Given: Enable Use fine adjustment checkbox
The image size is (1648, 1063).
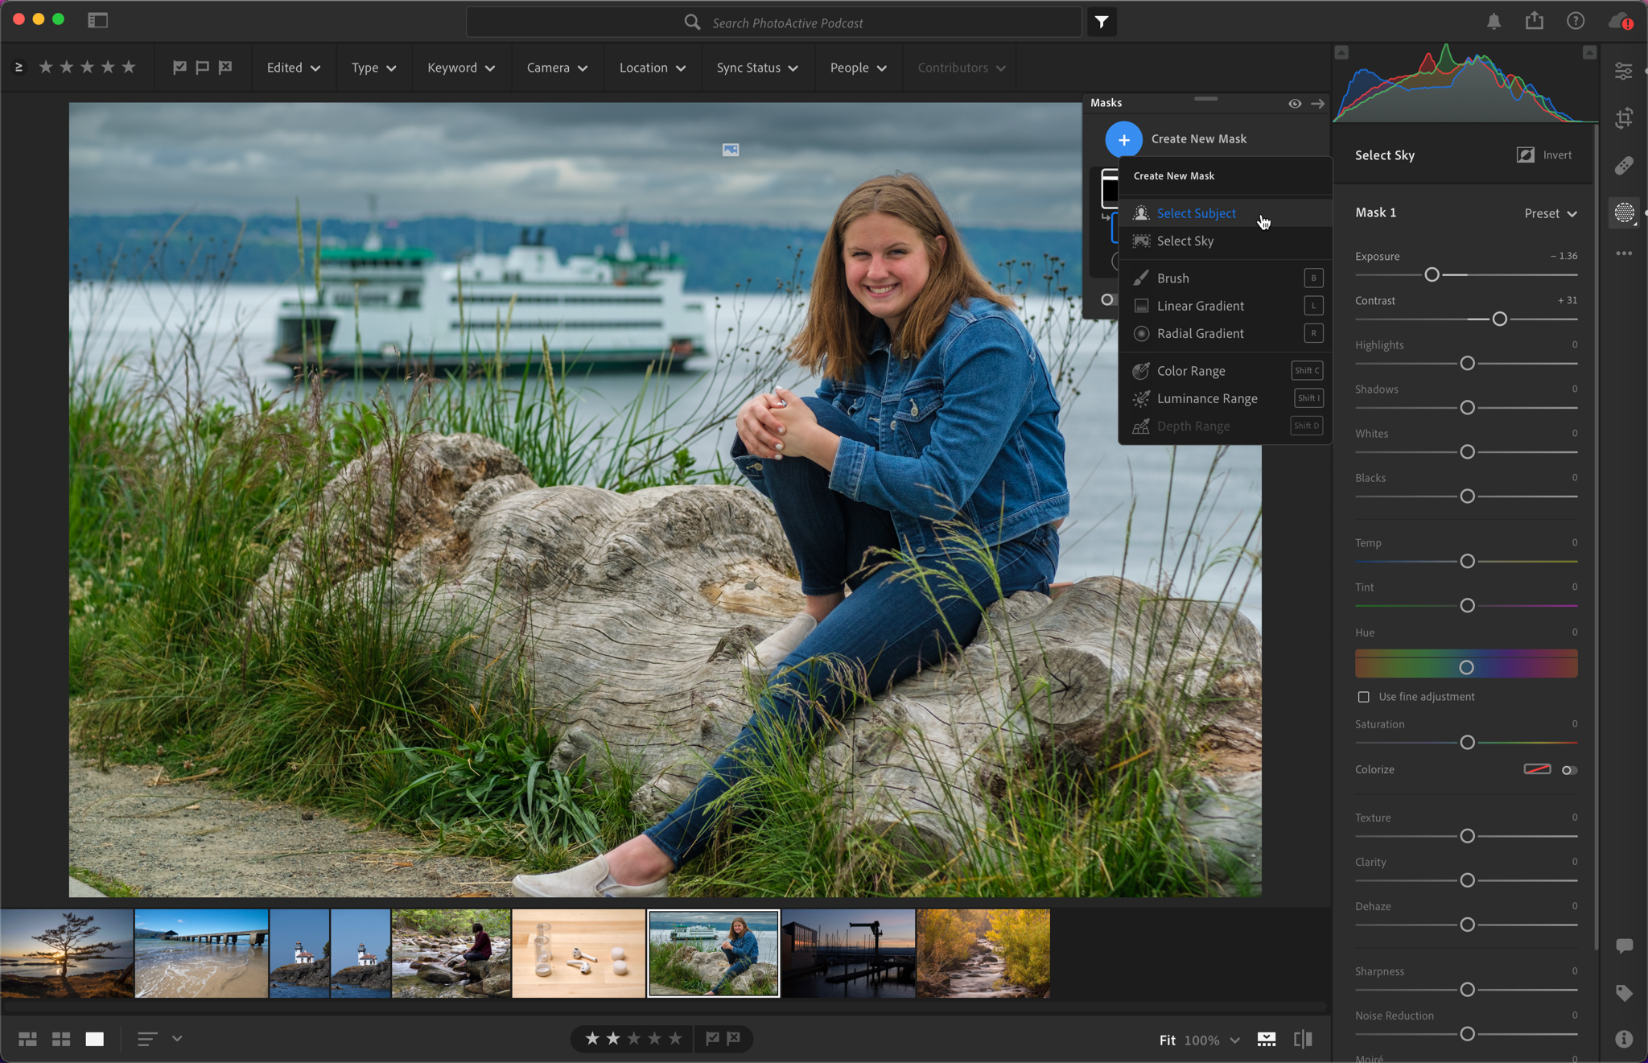Looking at the screenshot, I should 1363,697.
